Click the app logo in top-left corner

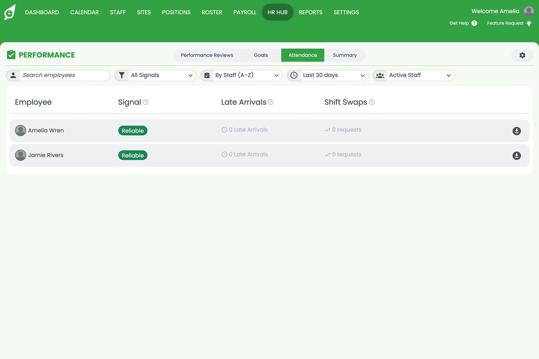(10, 12)
